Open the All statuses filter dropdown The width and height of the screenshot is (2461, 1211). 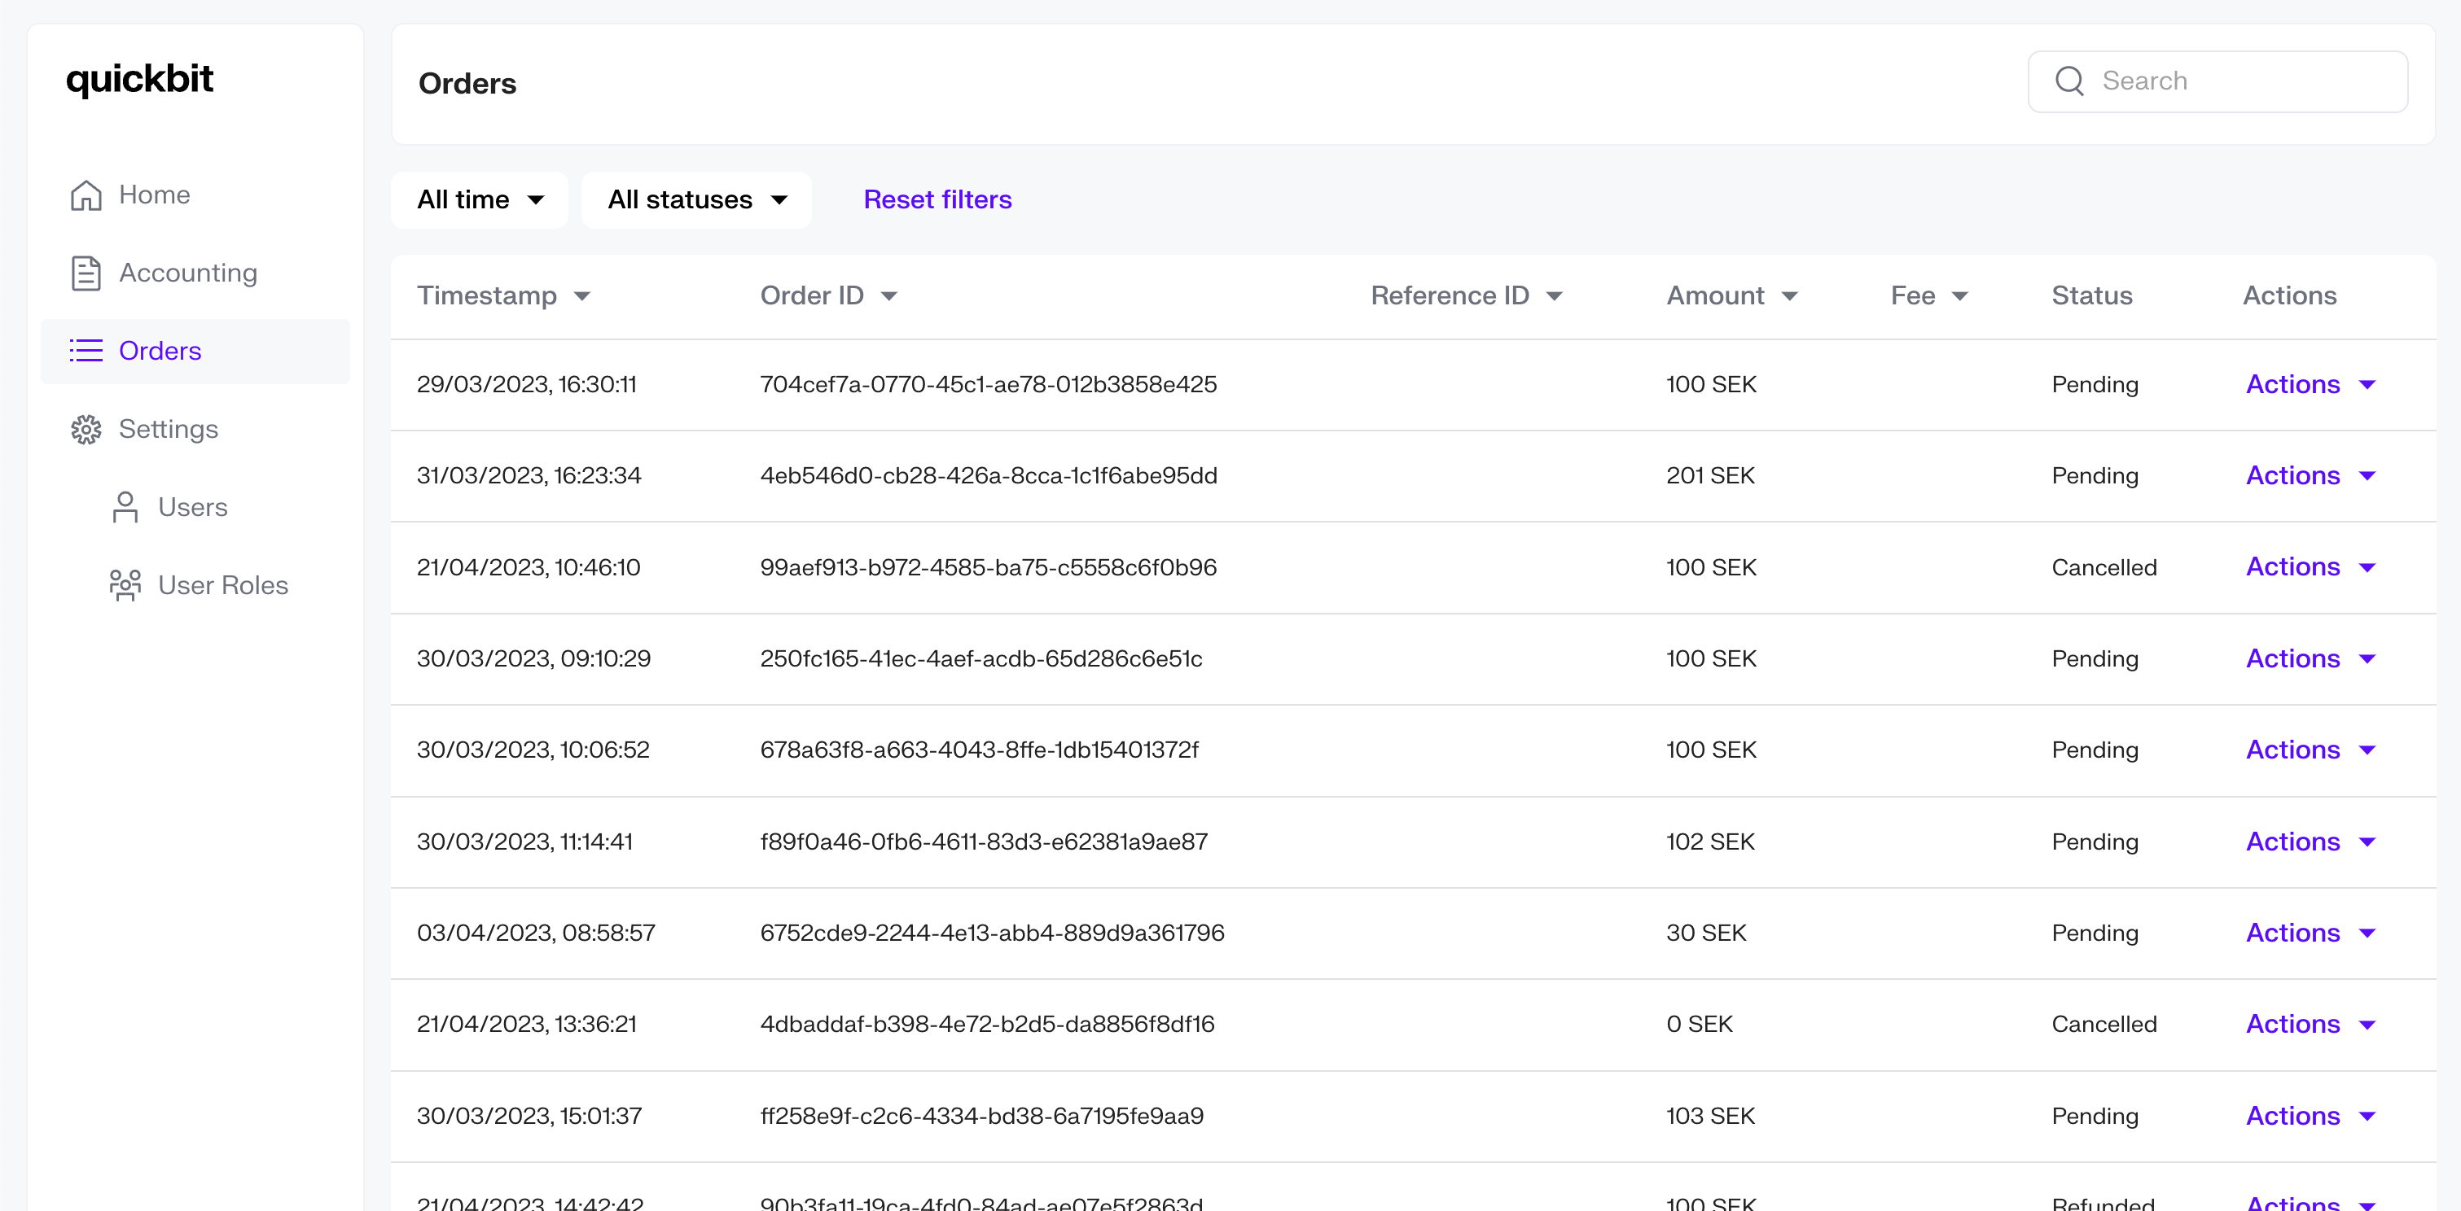point(696,199)
